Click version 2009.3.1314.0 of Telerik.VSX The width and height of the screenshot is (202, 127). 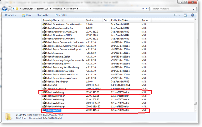pos(93,85)
